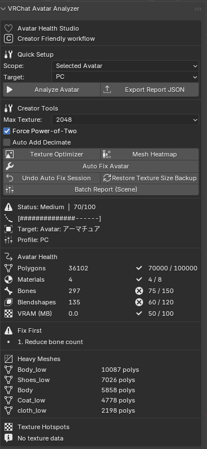Click Undo Auto Fix Session
Screen dimensions: 207x449
point(51,178)
